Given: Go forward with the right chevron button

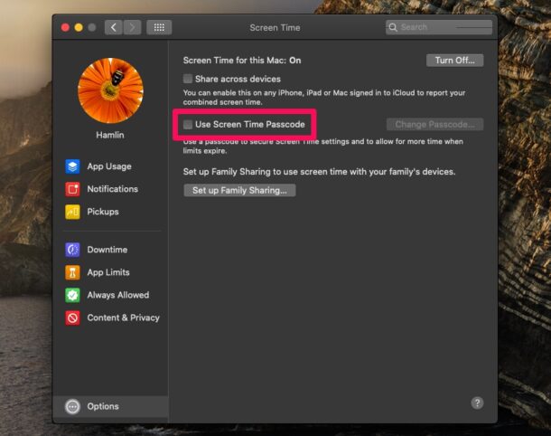Looking at the screenshot, I should click(x=132, y=27).
